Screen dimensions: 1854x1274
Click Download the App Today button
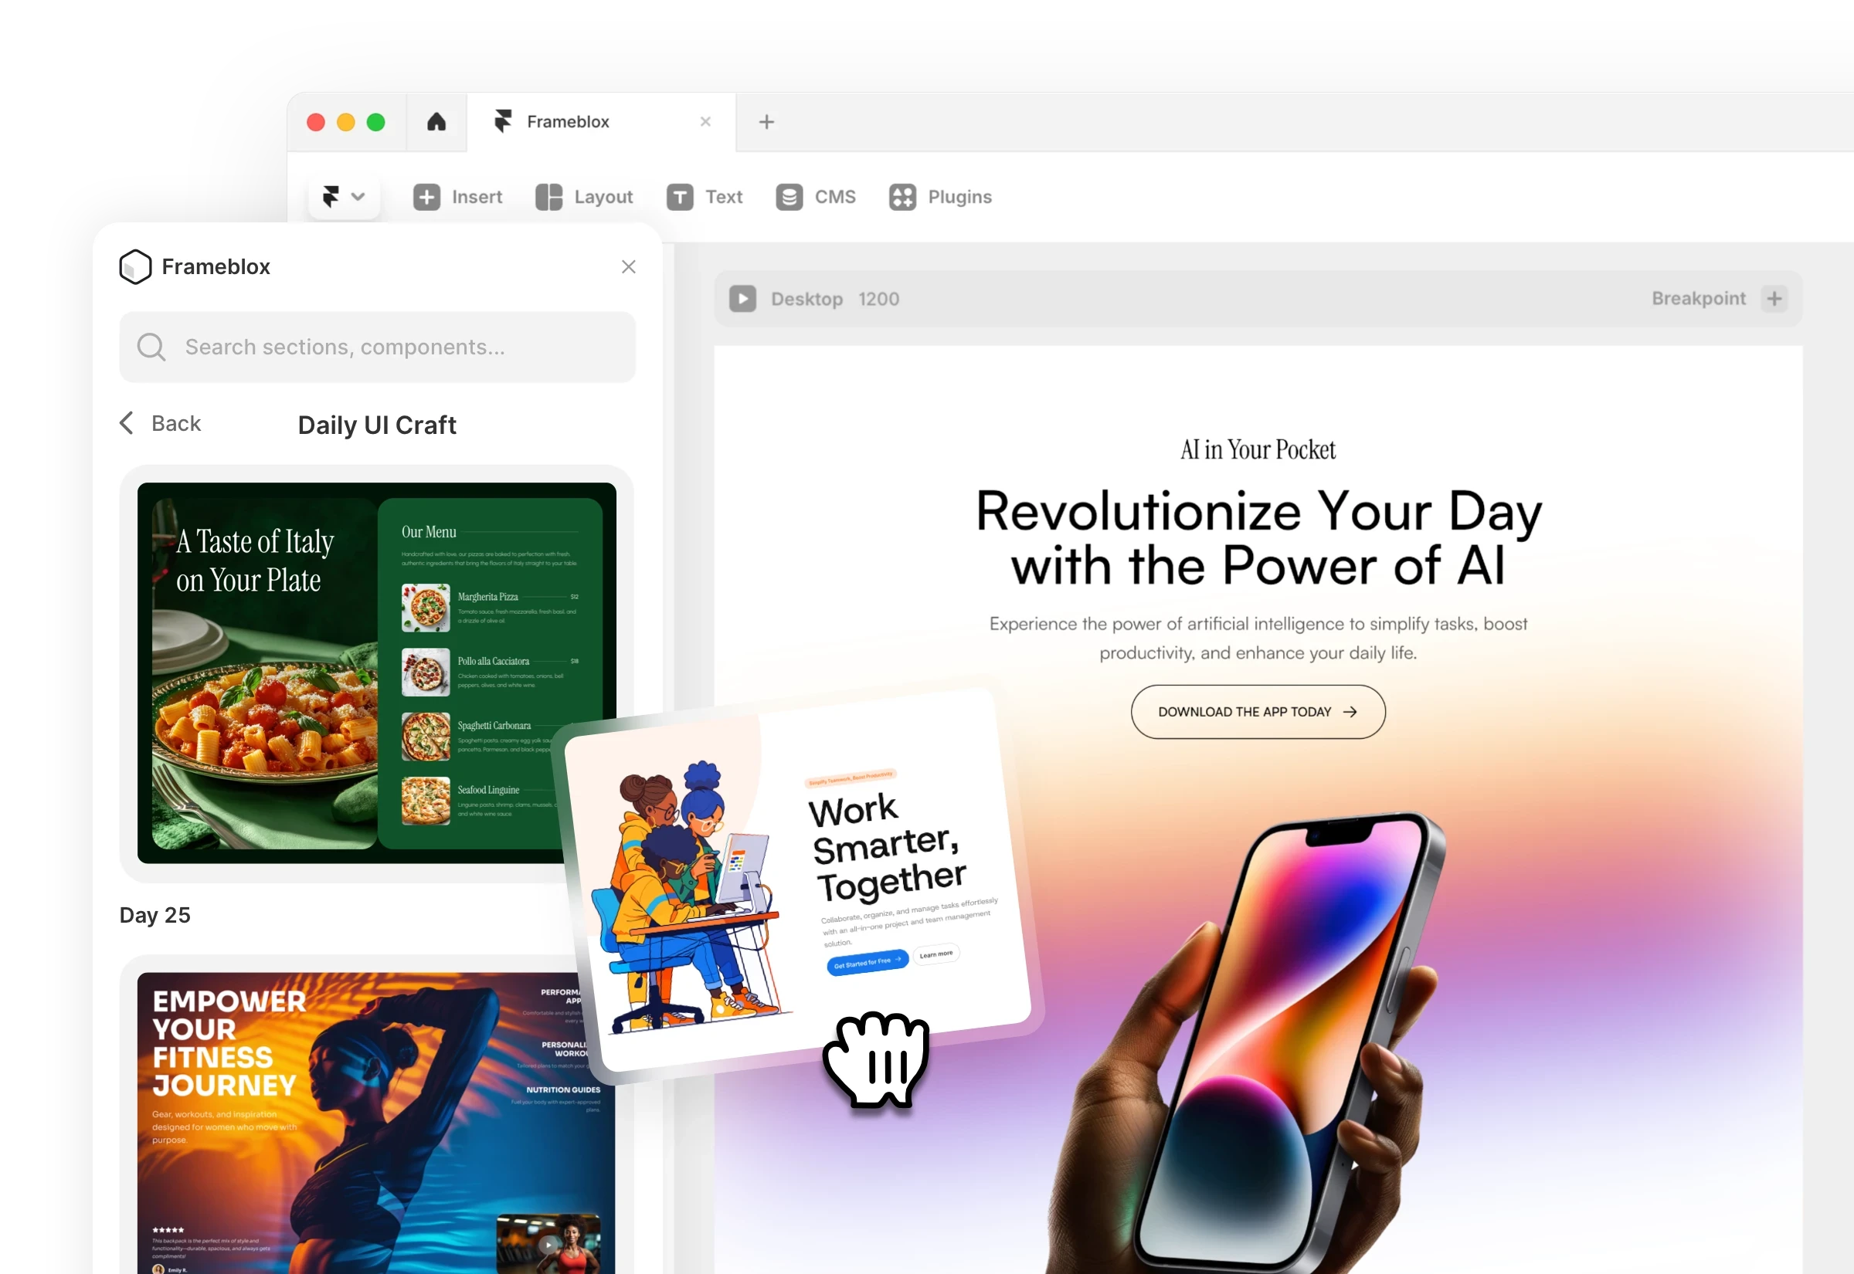point(1258,711)
